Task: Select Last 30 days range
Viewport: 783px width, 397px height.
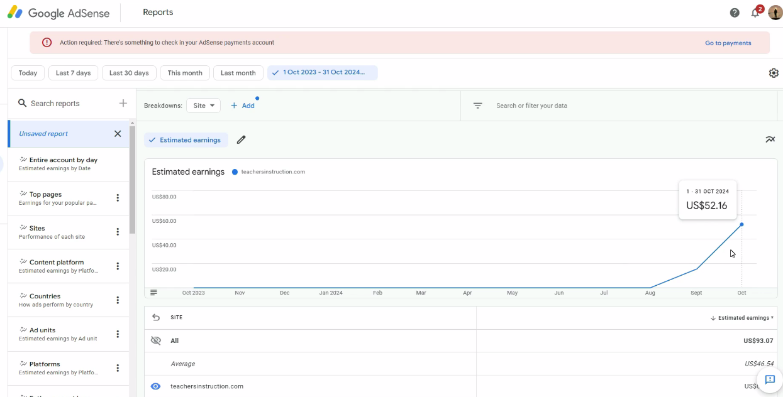Action: (x=129, y=73)
